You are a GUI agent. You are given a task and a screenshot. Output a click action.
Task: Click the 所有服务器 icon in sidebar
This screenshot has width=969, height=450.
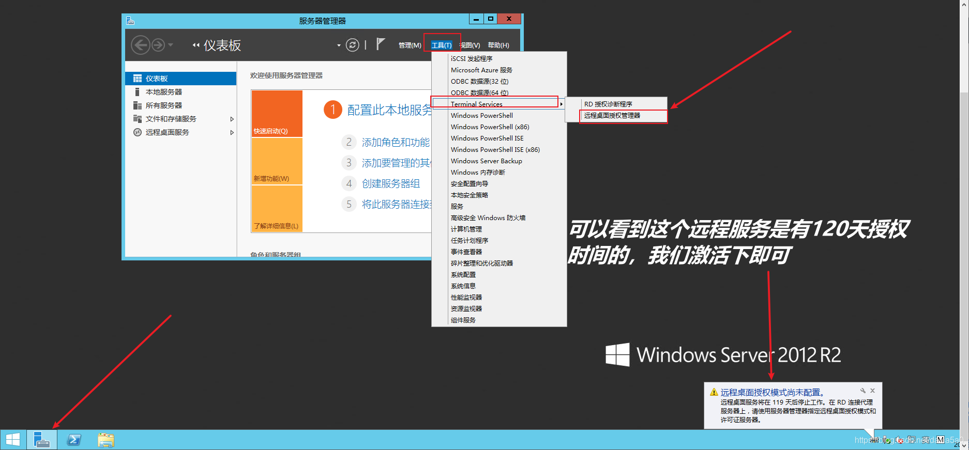tap(138, 105)
